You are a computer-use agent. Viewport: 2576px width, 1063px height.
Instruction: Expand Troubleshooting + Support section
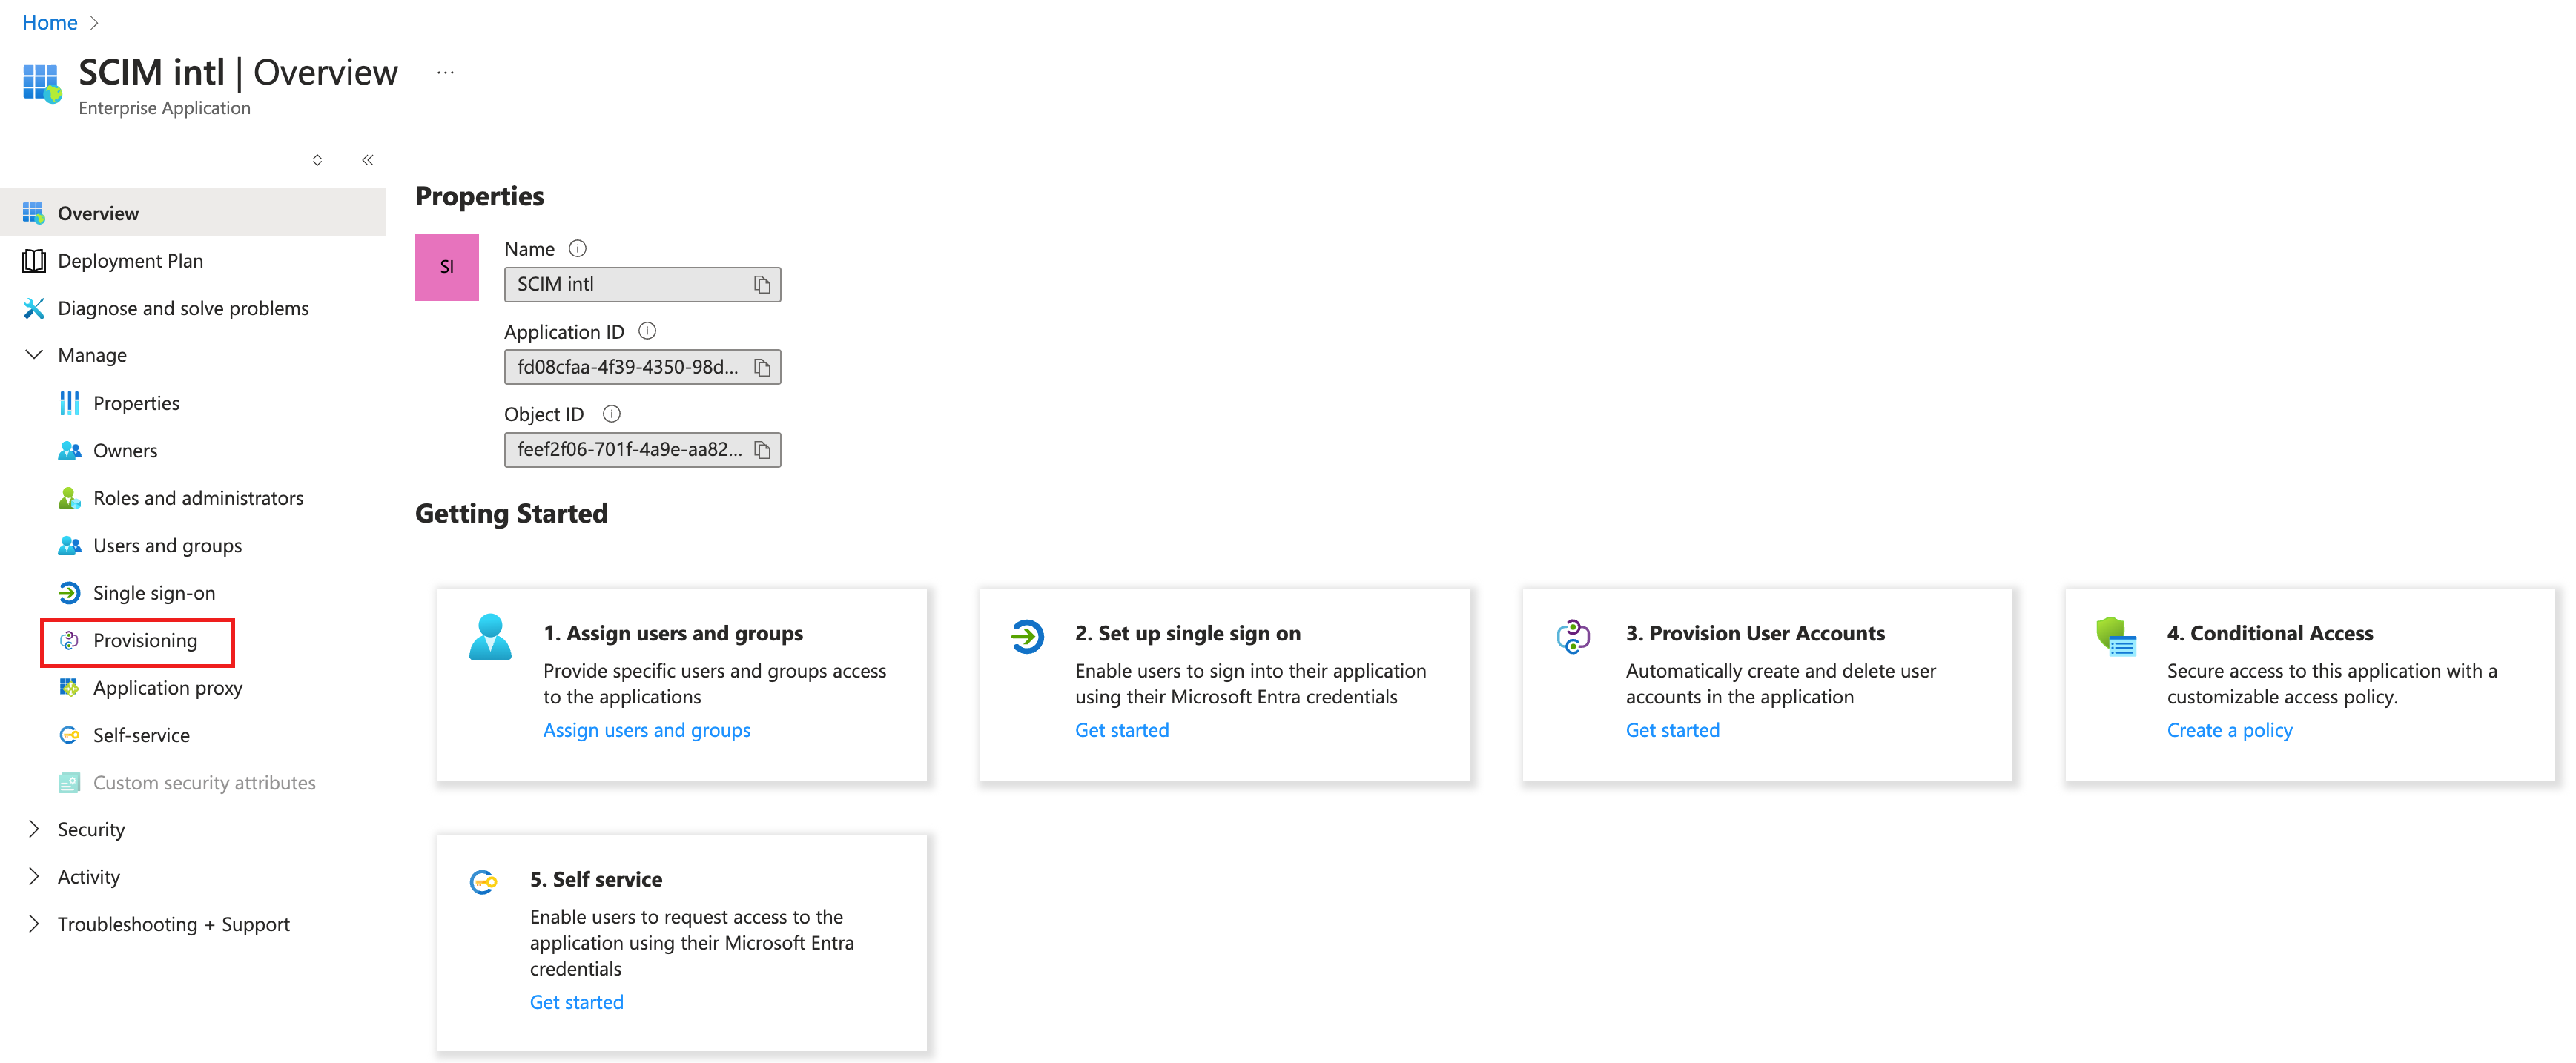tap(34, 924)
